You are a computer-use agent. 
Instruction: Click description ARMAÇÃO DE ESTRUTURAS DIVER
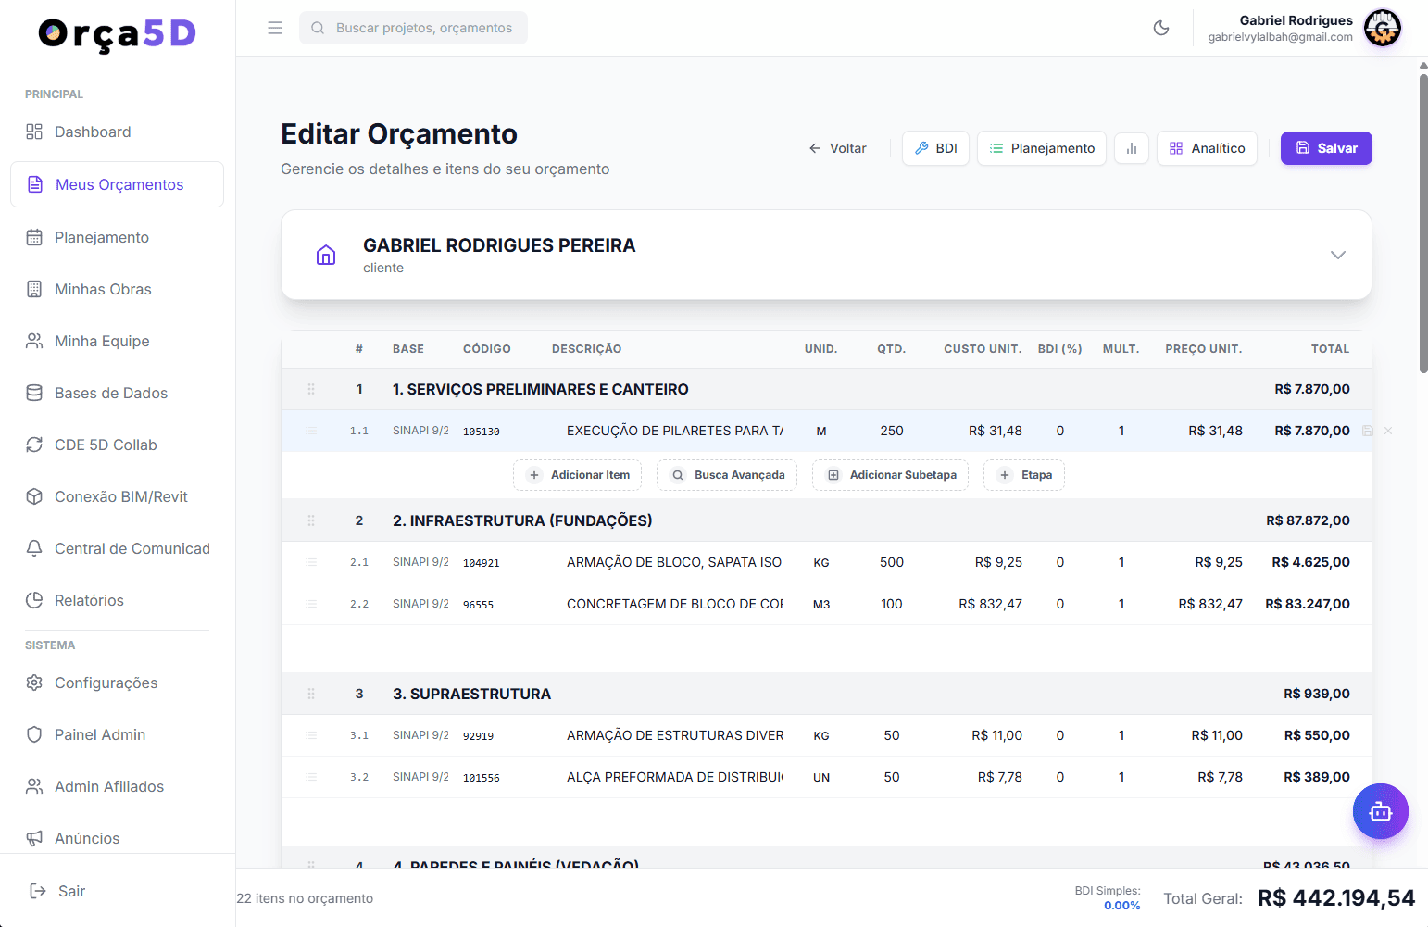[675, 735]
